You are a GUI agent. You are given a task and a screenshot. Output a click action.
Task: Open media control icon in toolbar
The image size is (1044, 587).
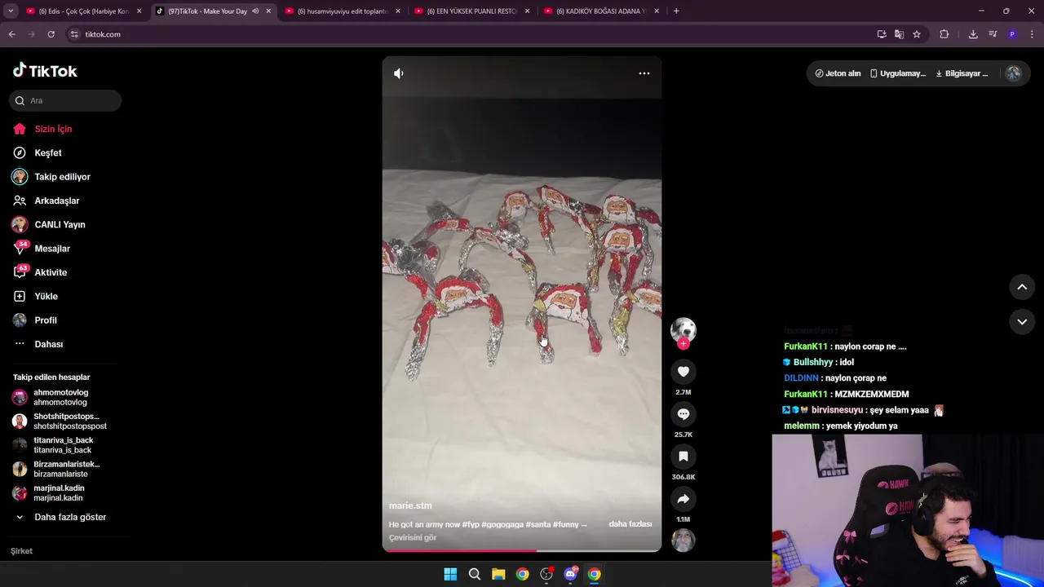993,34
